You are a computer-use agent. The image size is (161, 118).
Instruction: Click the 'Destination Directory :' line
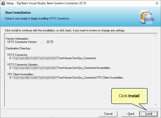tap(19, 48)
